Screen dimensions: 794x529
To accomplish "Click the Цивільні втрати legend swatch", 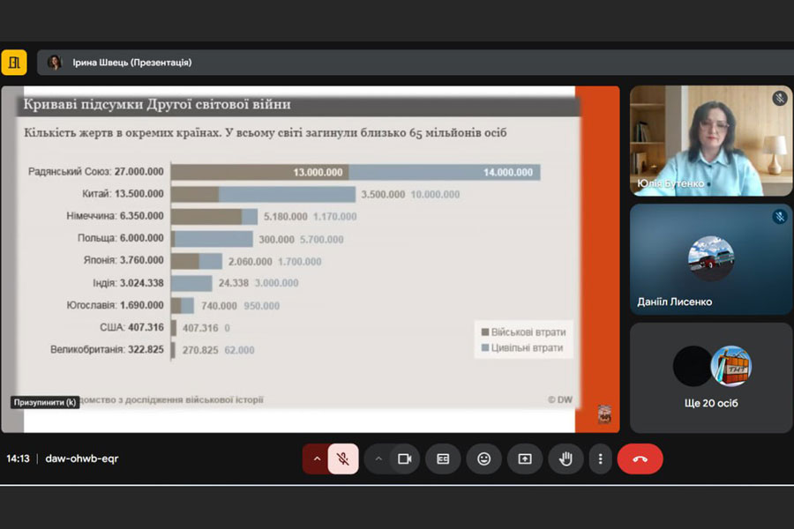I will (x=485, y=347).
